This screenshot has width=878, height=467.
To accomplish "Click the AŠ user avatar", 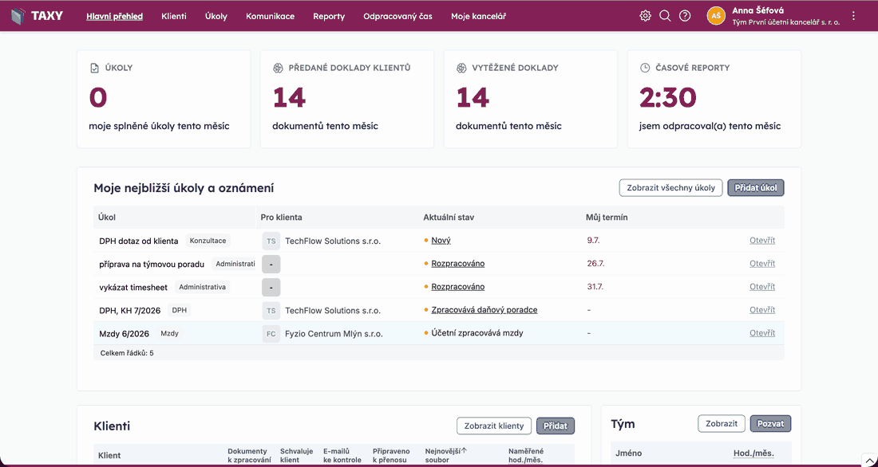I will click(x=716, y=16).
